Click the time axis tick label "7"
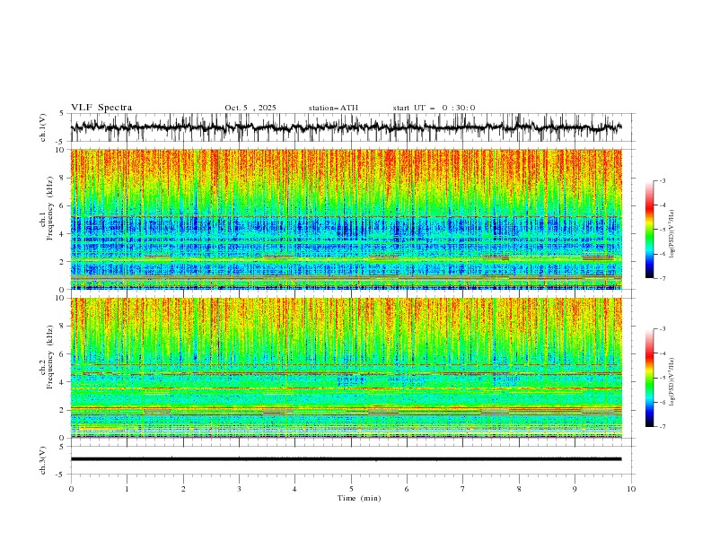711x549 pixels. point(463,489)
